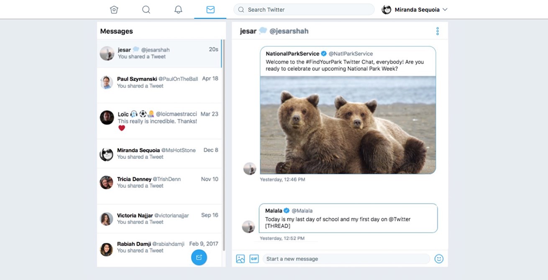Open the GIF picker icon
The image size is (548, 280).
(x=254, y=259)
